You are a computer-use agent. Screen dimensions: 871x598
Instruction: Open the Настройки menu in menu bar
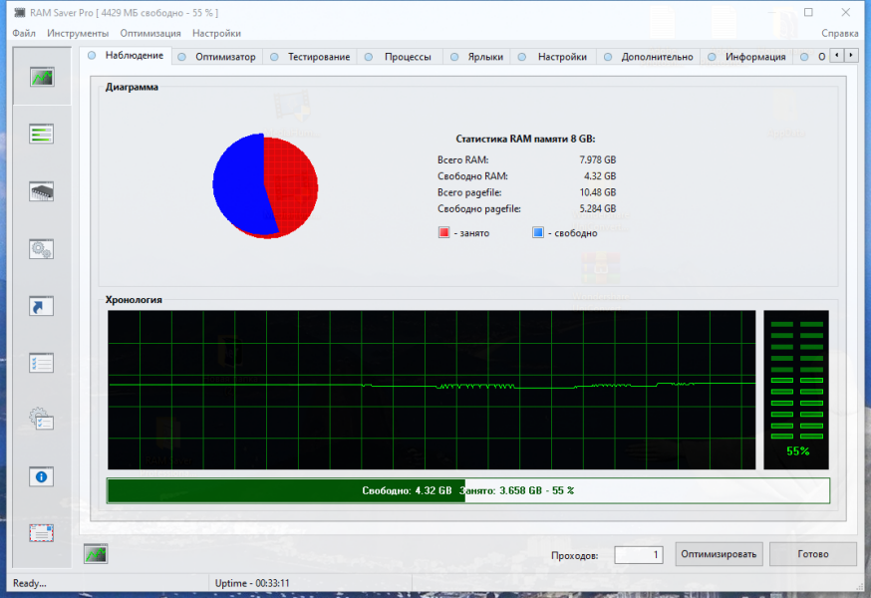pos(216,33)
